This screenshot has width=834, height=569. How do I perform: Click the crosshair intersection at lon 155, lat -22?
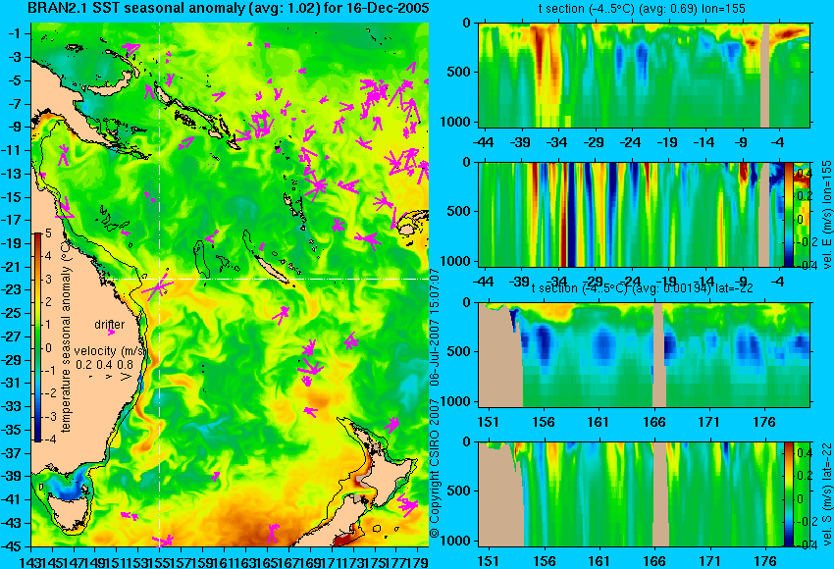click(x=160, y=280)
